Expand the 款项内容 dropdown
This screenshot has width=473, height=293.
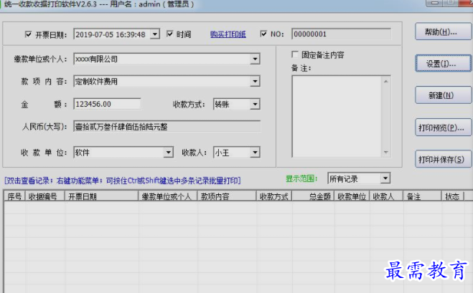(x=255, y=81)
